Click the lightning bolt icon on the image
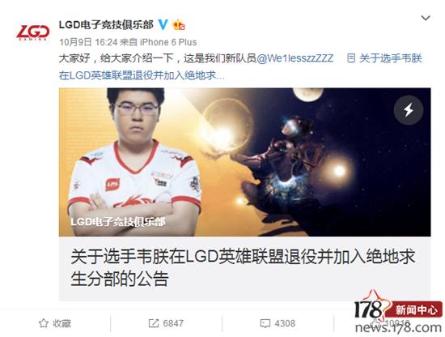 (409, 109)
